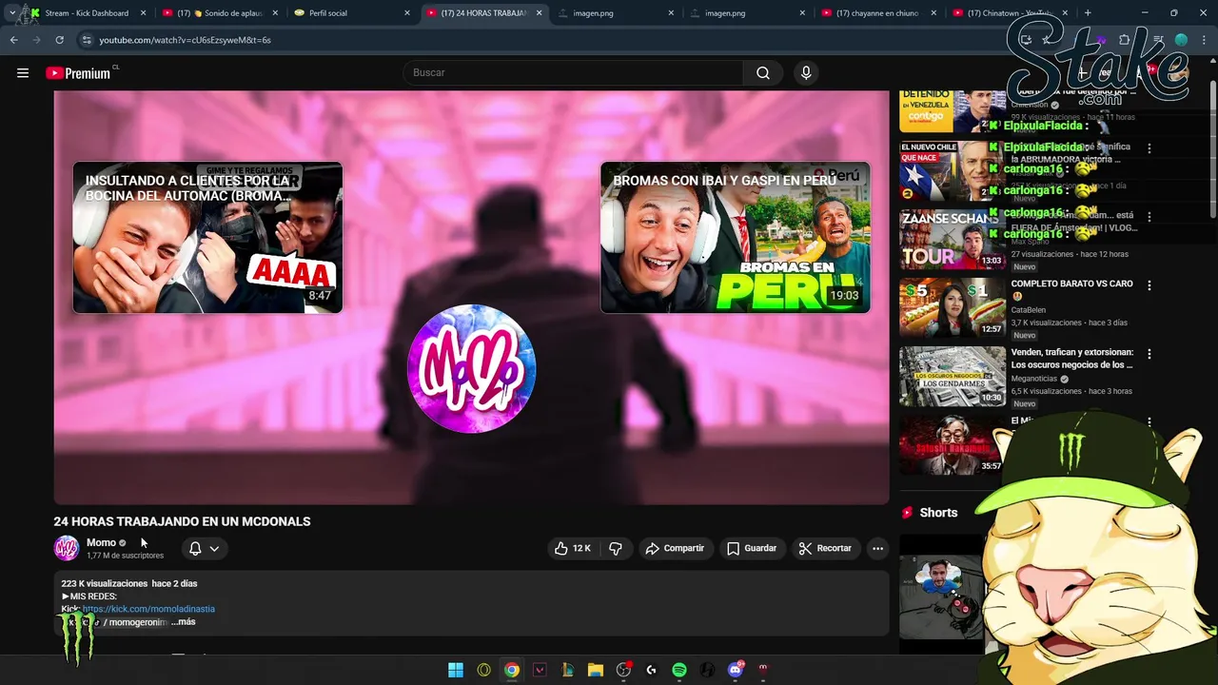Open the first Shorts video thumbnail

pyautogui.click(x=942, y=595)
